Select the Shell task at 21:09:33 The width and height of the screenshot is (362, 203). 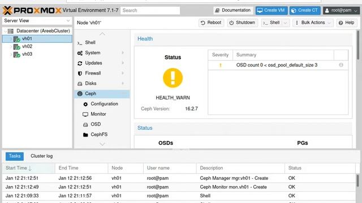(x=179, y=196)
